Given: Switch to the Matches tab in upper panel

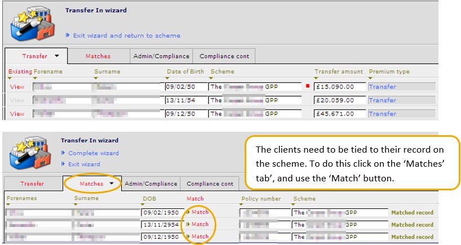Looking at the screenshot, I should coord(98,56).
